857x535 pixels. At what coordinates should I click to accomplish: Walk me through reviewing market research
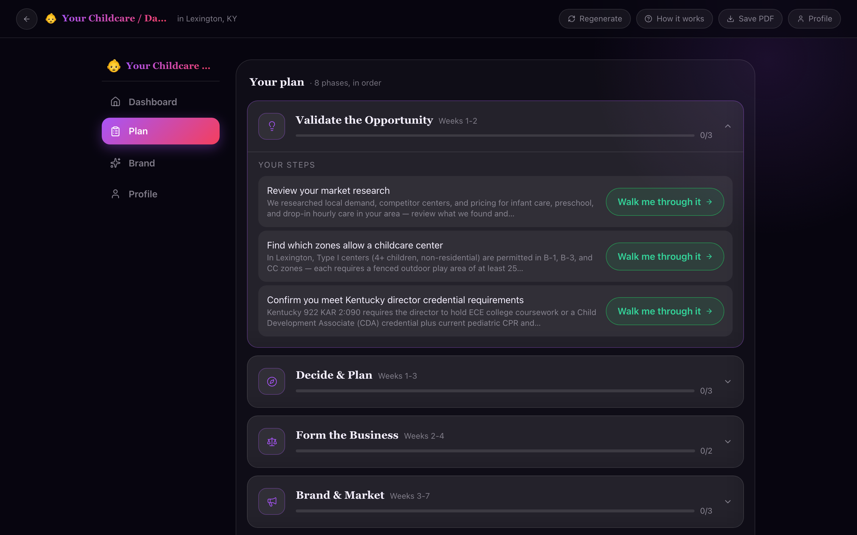click(x=665, y=202)
